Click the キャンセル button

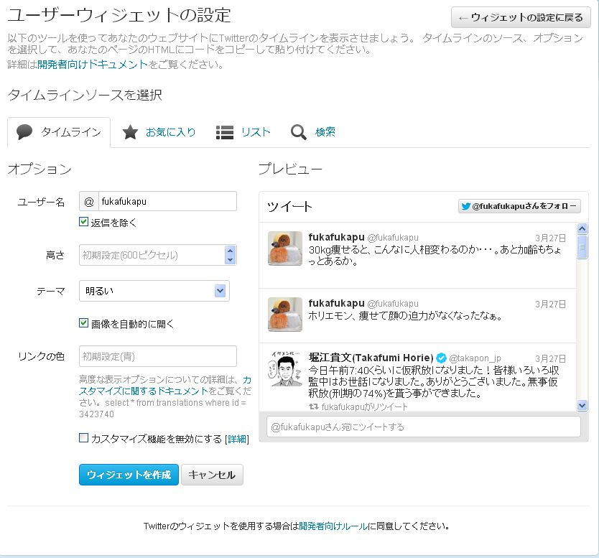pos(212,475)
